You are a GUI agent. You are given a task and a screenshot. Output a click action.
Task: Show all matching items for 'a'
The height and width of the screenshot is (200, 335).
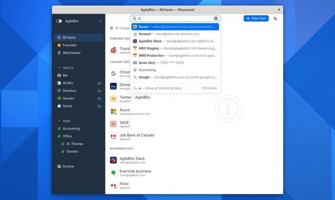[x=175, y=88]
